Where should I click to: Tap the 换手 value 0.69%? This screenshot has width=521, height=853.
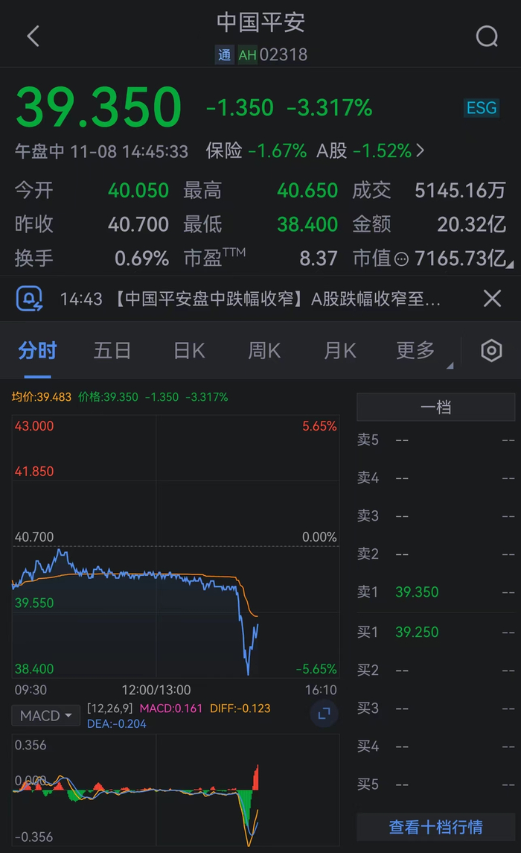tap(141, 259)
